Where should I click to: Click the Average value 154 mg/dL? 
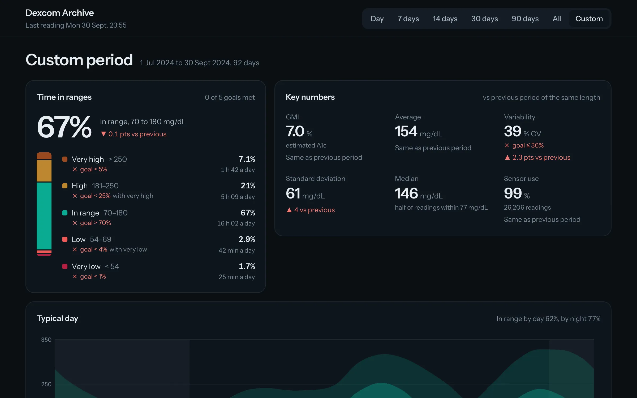point(419,131)
